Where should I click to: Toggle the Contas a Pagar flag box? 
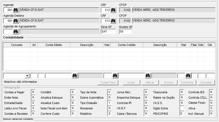pos(33,92)
